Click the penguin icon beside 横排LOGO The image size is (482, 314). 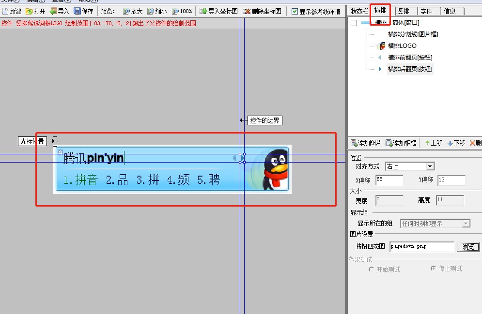coord(382,46)
